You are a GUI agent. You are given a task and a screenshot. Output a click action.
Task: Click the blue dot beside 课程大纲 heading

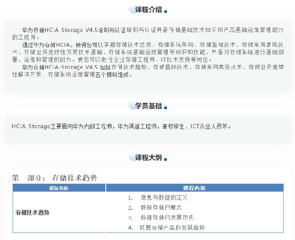point(166,159)
